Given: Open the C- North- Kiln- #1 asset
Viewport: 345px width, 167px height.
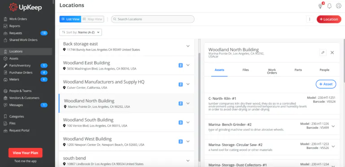Looking at the screenshot, I should (x=272, y=104).
